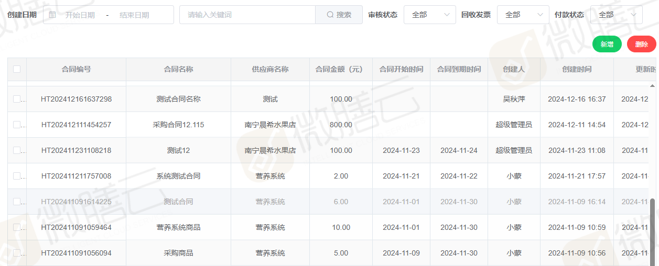Click the calendar icon in date range field
This screenshot has width=659, height=266.
point(52,15)
